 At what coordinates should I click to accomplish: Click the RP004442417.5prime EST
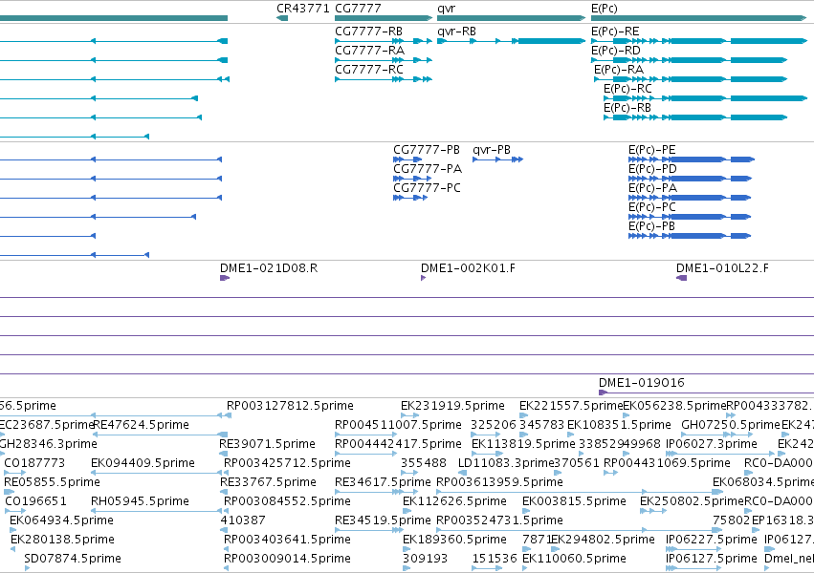coord(366,454)
